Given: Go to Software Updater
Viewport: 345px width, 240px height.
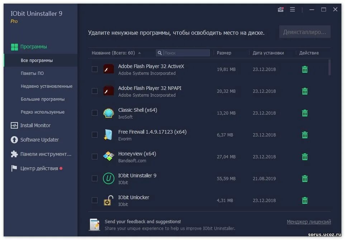Looking at the screenshot, I should coord(39,140).
